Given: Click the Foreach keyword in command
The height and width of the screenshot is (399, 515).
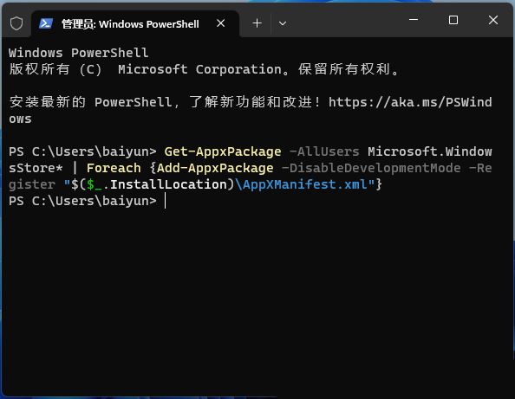Looking at the screenshot, I should click(x=114, y=168).
